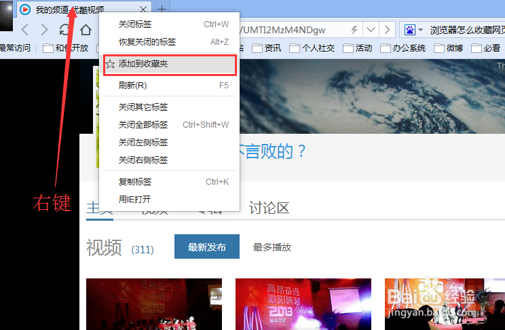The image size is (505, 330).
Task: Click the 最新发布 sort button
Action: [207, 246]
